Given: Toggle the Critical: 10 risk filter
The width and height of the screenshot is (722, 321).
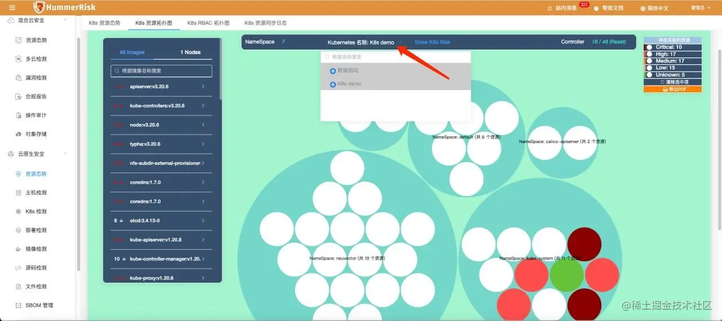Looking at the screenshot, I should pyautogui.click(x=672, y=47).
